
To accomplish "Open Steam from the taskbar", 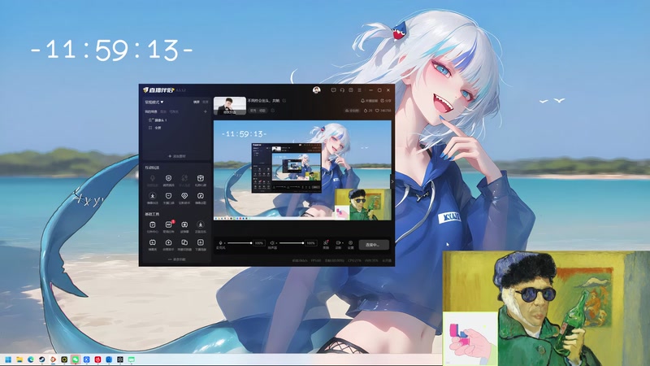I will 42,359.
